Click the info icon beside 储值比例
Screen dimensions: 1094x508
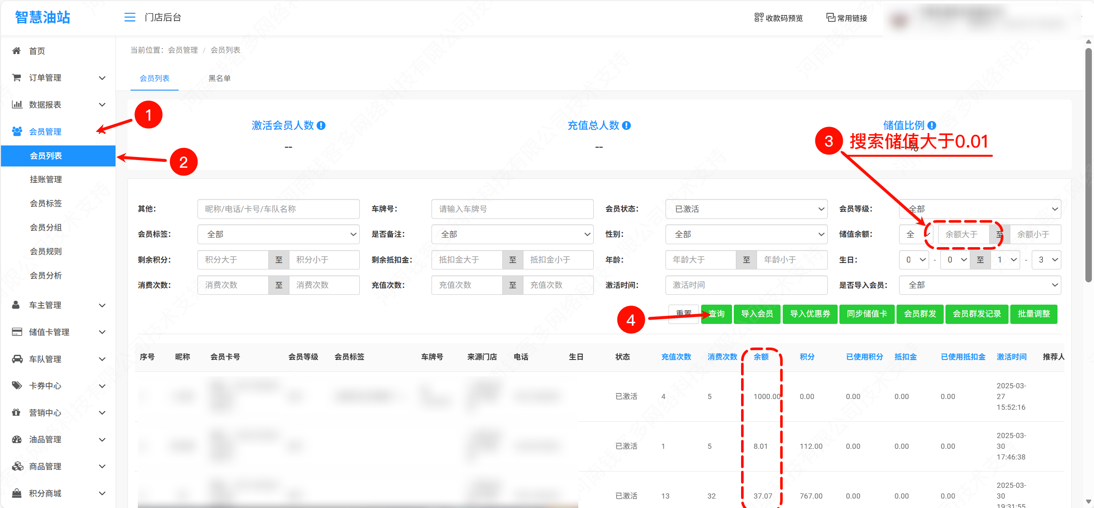coord(931,125)
